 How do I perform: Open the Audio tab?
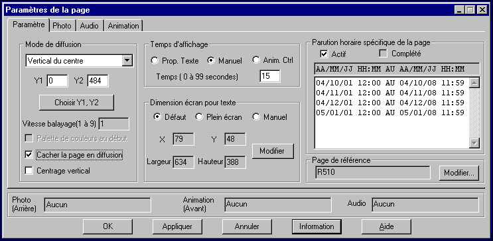[x=90, y=26]
